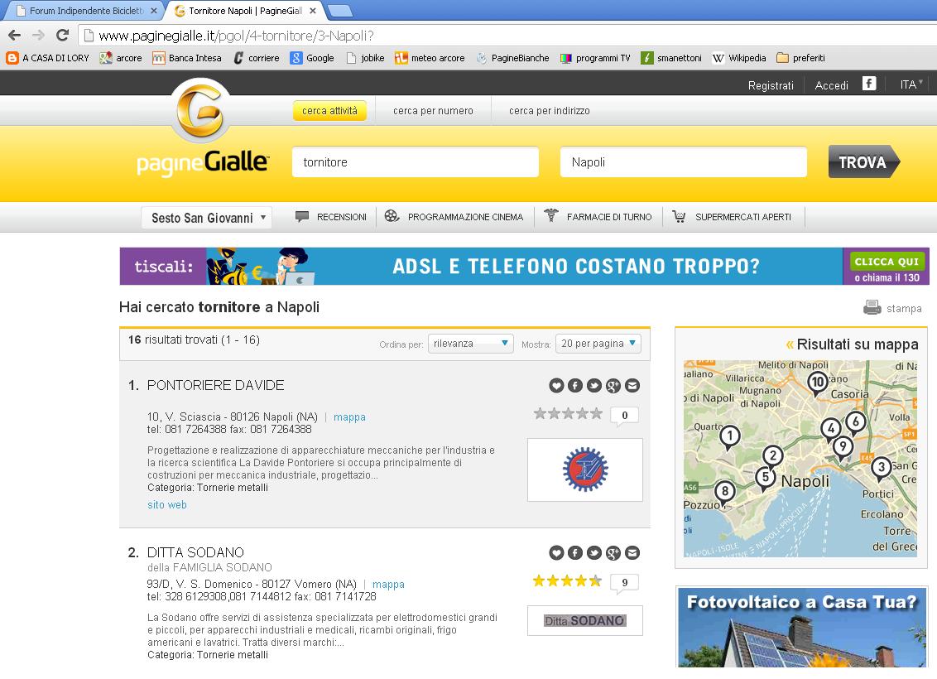Open the ITA language dropdown
Viewport: 937px width, 679px height.
(911, 84)
